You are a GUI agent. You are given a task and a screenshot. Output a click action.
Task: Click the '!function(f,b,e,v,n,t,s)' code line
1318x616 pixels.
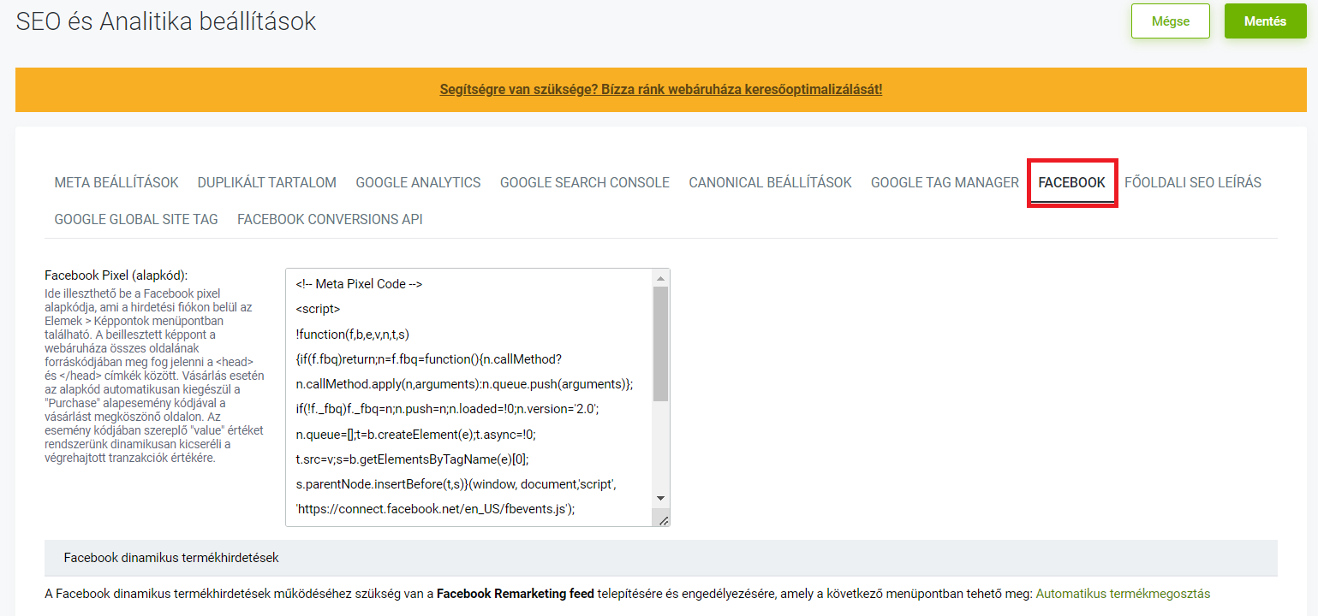(353, 334)
